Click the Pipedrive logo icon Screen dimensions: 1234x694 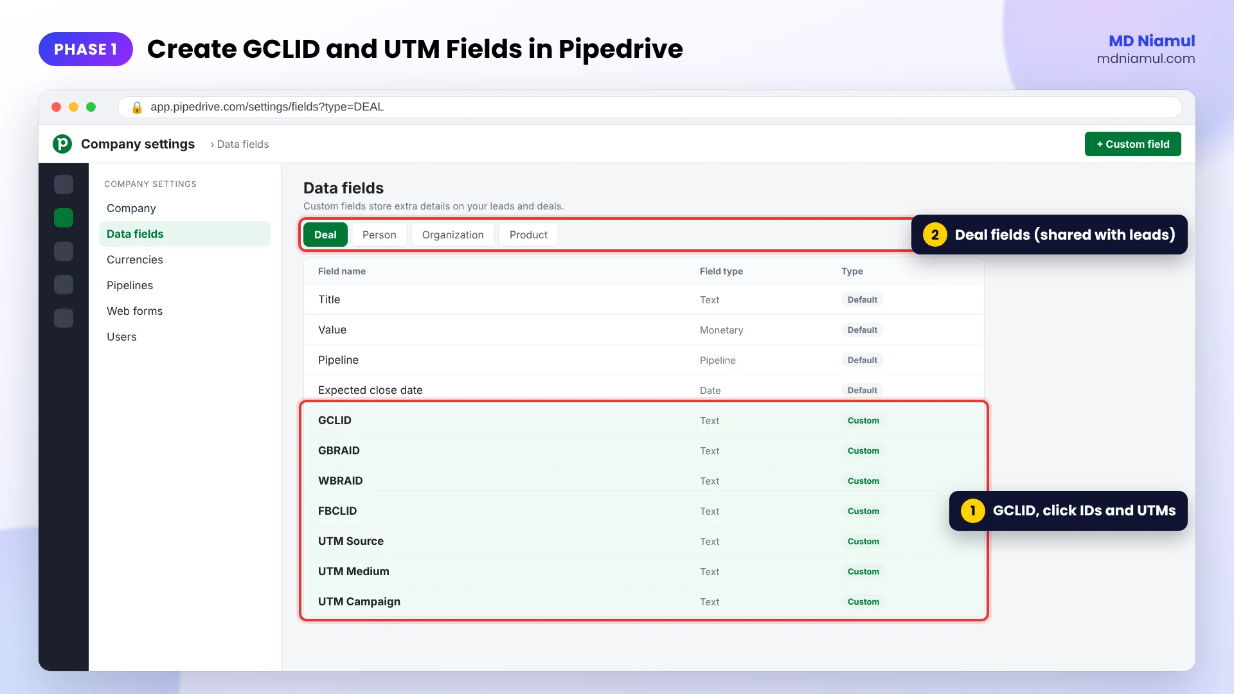click(x=62, y=144)
